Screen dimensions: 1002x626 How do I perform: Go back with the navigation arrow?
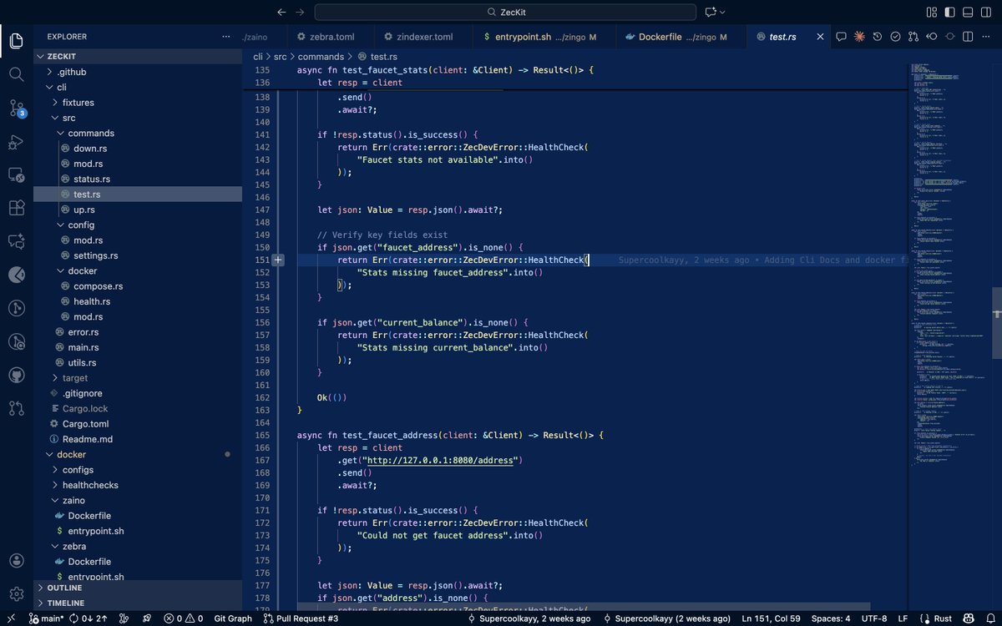click(x=281, y=12)
